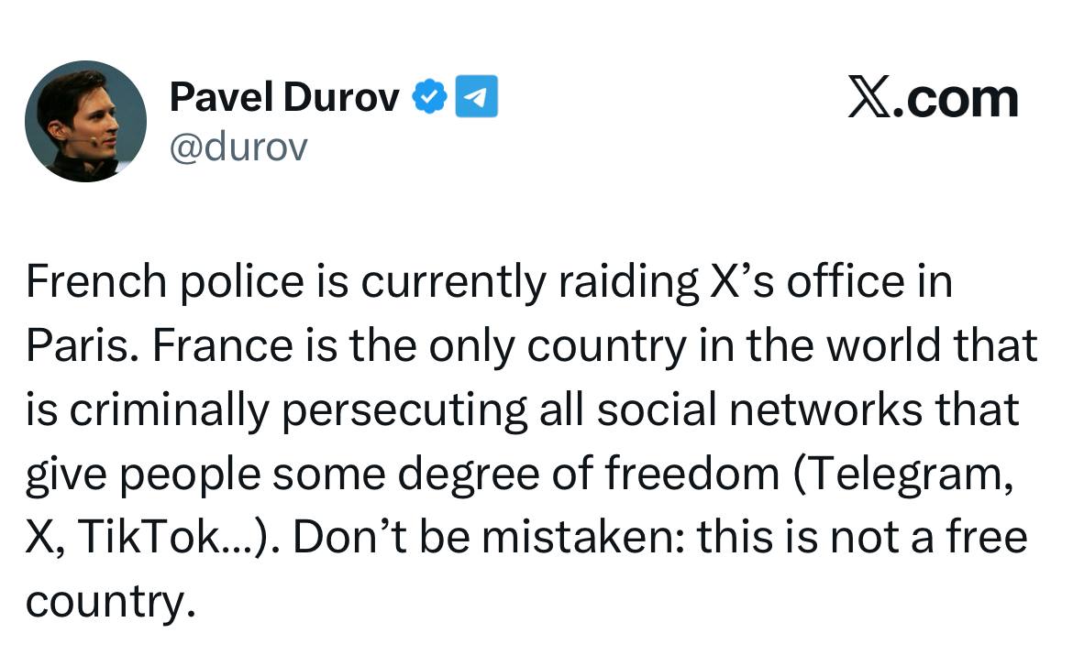Click the Telegram affiliation badge icon
The width and height of the screenshot is (1073, 666).
click(x=477, y=97)
